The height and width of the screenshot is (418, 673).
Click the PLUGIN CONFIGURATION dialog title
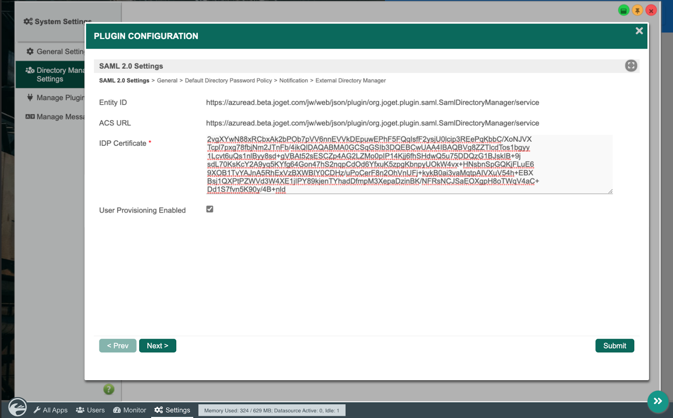click(x=146, y=36)
